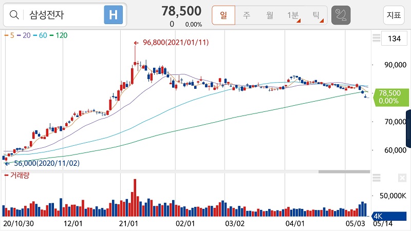Viewport: 411px width, 231px height.
Task: Click the 05/14 date axis label
Action: click(383, 224)
